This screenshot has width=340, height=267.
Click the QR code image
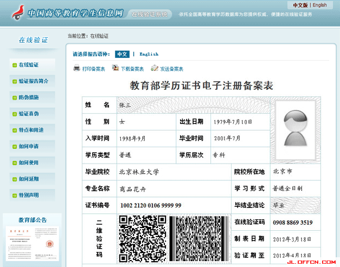(142, 238)
